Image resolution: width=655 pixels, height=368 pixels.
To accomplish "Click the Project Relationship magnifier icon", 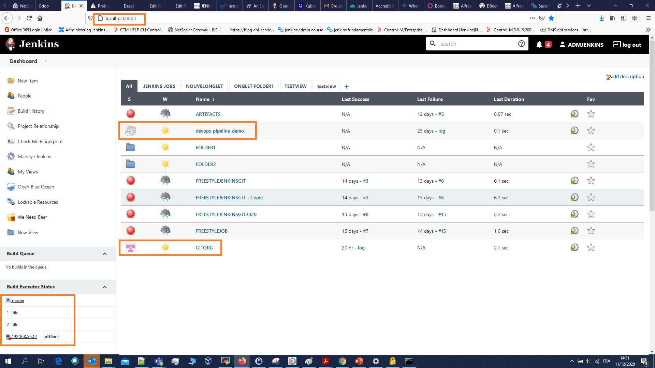I will [11, 126].
